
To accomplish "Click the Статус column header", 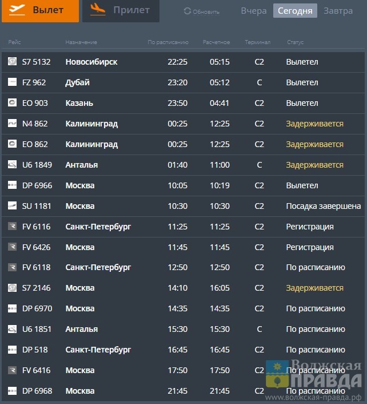I will tap(295, 42).
